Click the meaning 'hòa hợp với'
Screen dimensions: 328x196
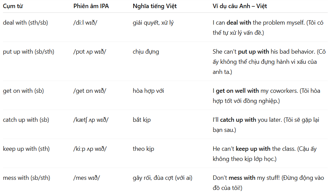click(x=148, y=91)
